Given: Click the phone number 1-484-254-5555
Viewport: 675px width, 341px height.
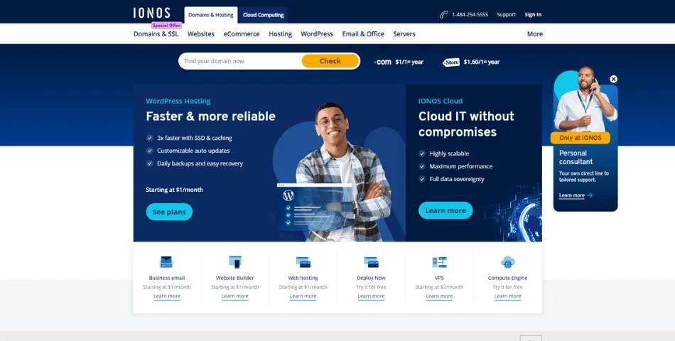Looking at the screenshot, I should [x=470, y=15].
